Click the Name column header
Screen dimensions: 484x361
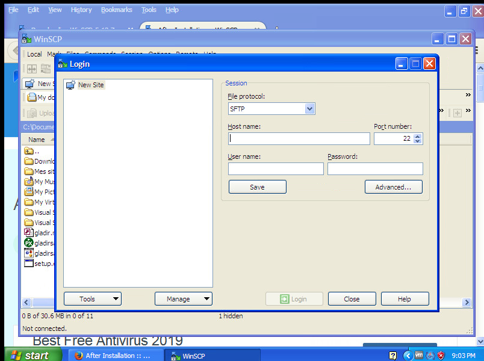37,140
